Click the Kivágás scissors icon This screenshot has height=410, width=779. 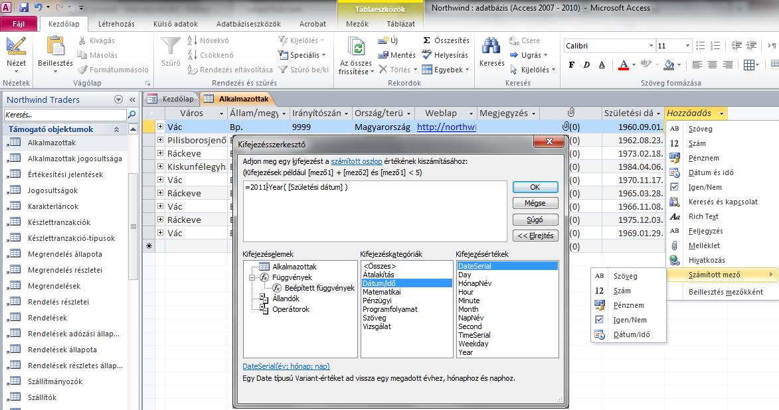tap(82, 40)
